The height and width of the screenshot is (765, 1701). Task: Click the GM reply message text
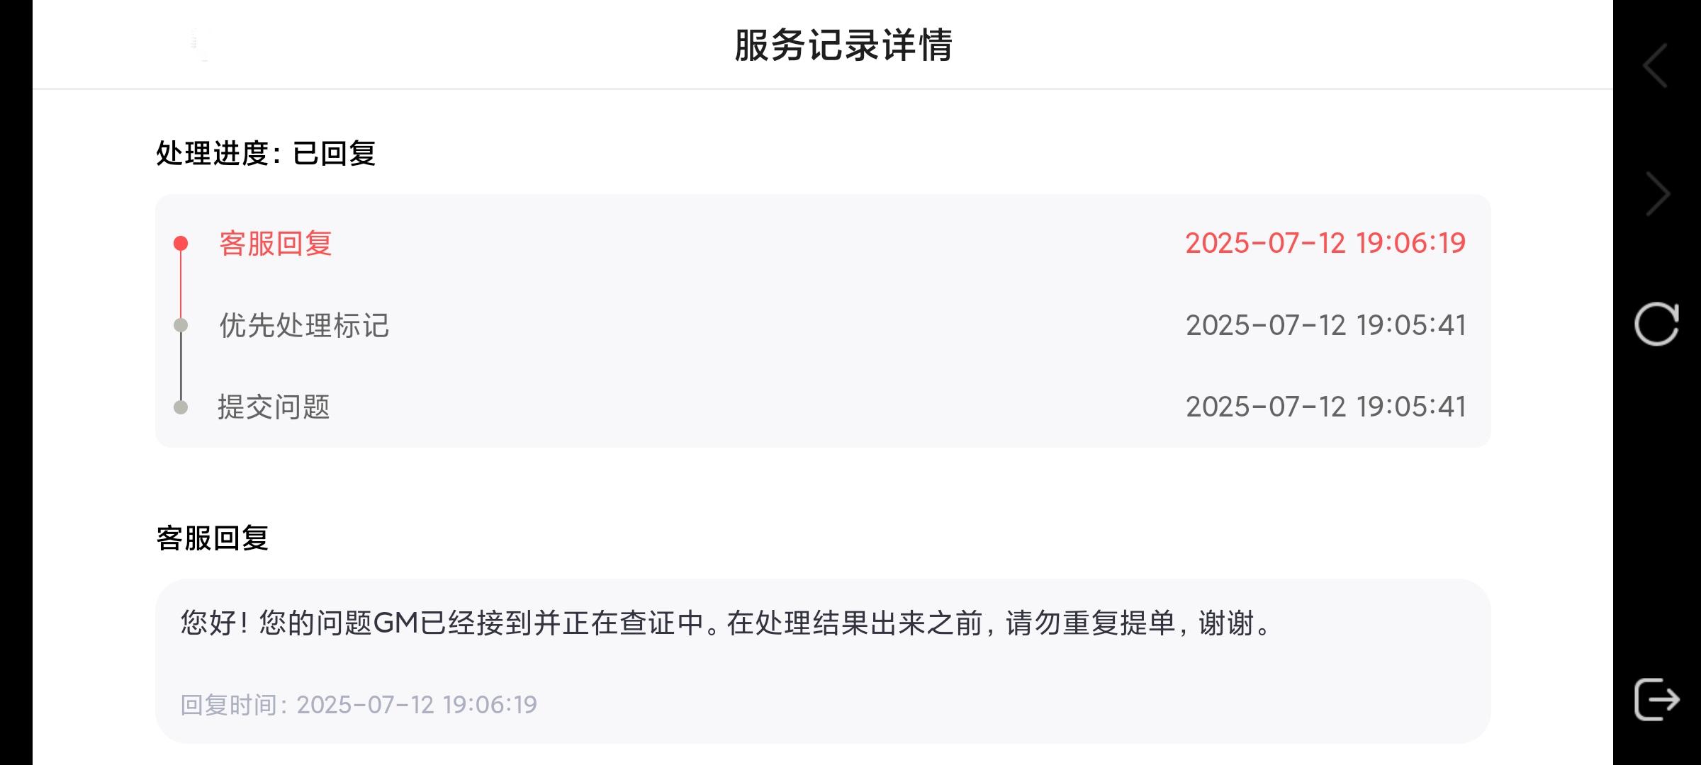point(726,623)
